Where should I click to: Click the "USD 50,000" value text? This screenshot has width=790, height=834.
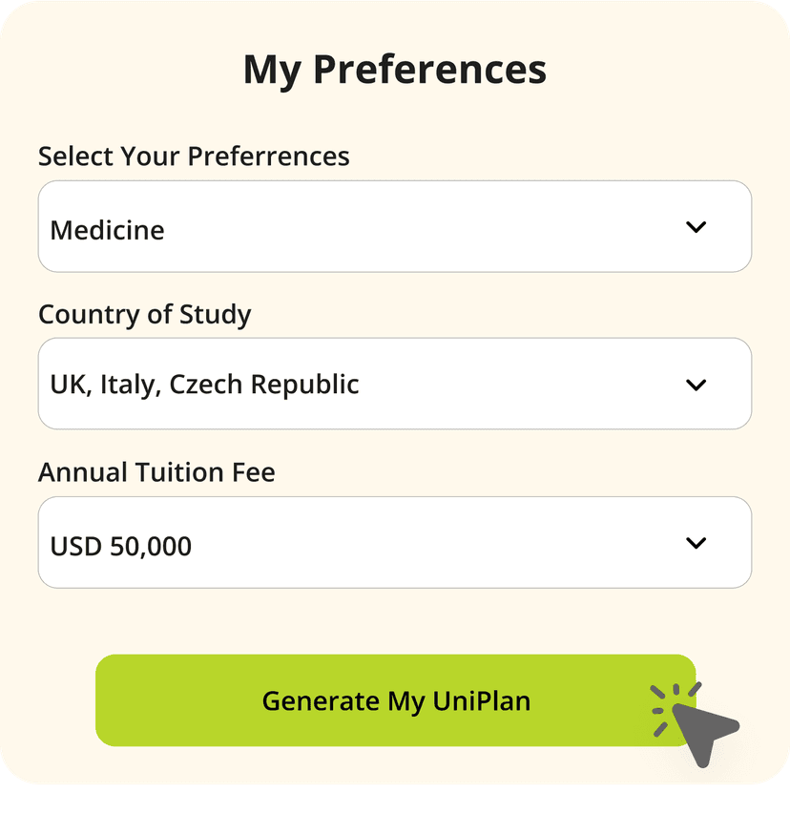[120, 547]
